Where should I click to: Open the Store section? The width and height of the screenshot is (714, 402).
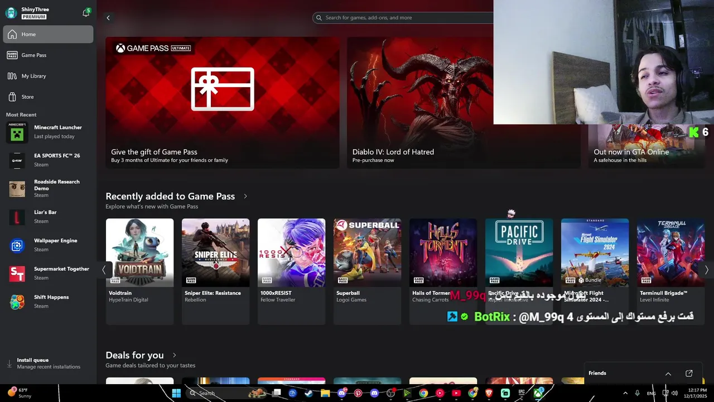[48, 97]
